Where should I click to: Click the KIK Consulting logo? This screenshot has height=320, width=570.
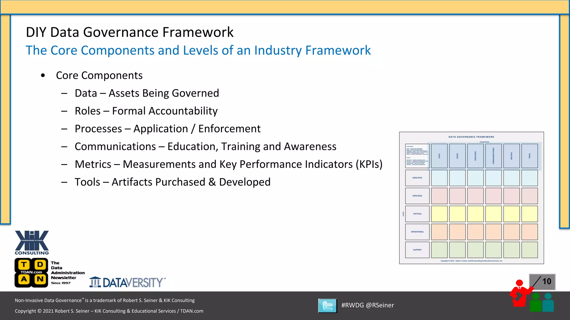32,242
